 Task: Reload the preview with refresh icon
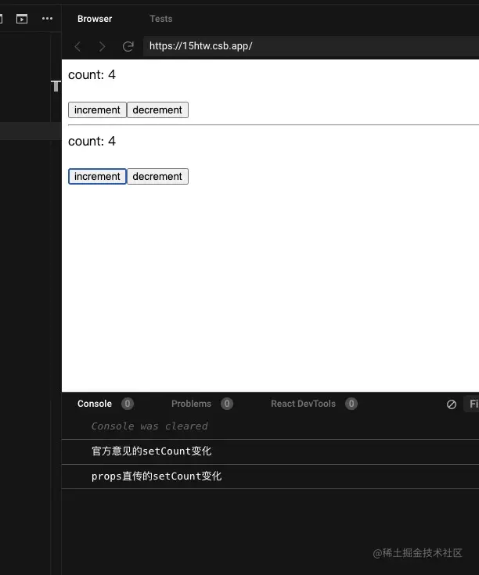pos(128,46)
